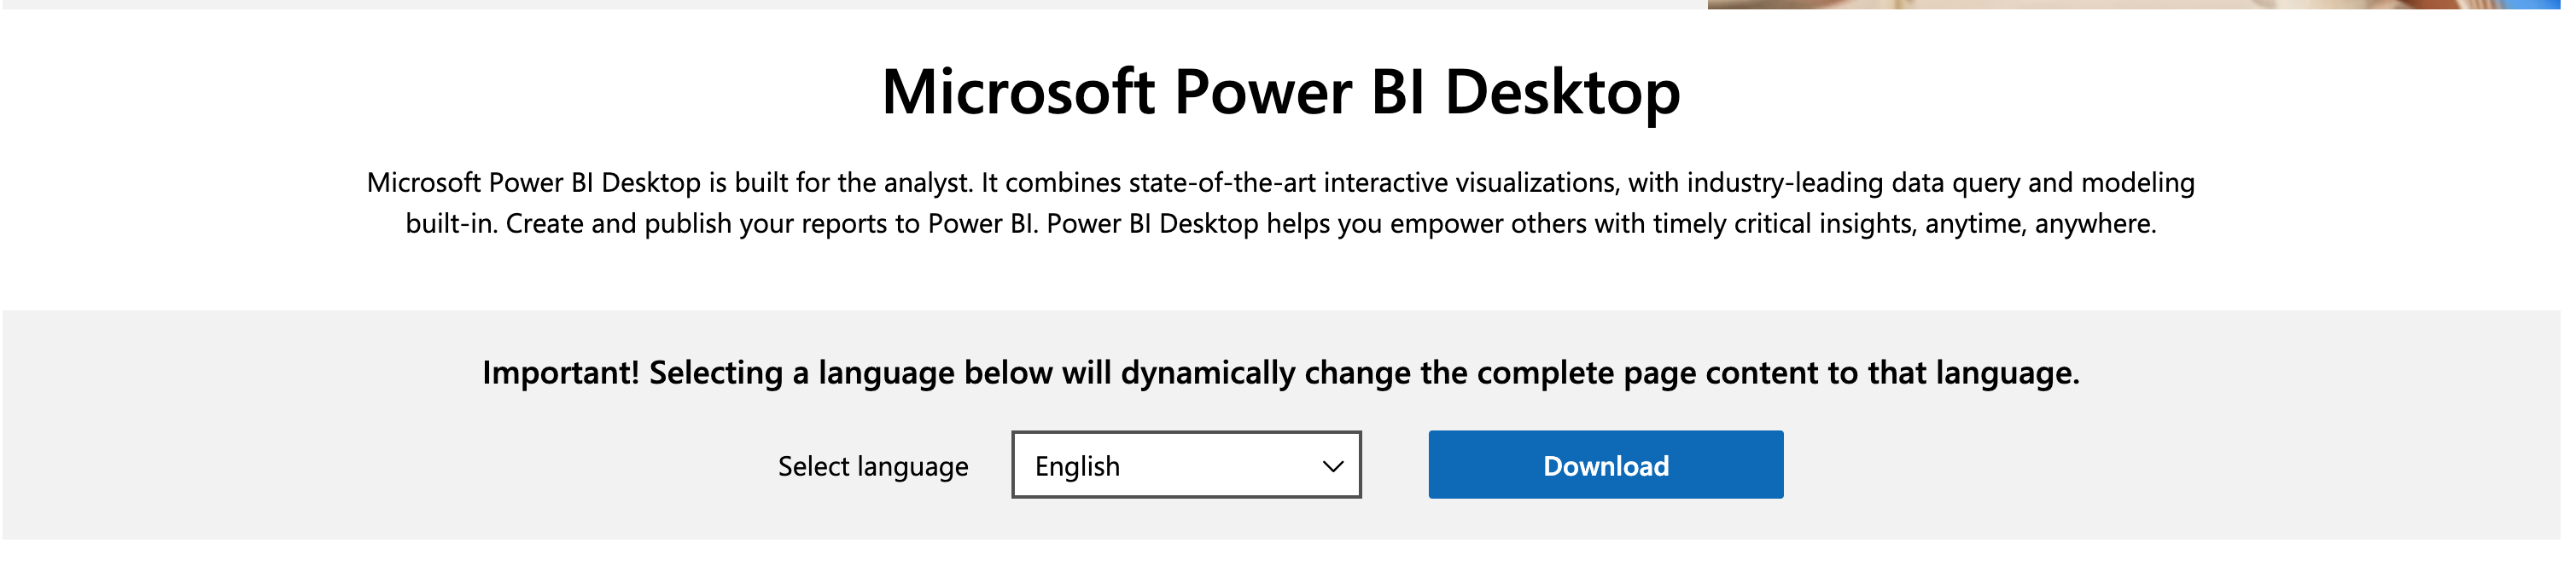The width and height of the screenshot is (2576, 566).
Task: Click the word Desktop in the page title
Action: [x=1562, y=93]
